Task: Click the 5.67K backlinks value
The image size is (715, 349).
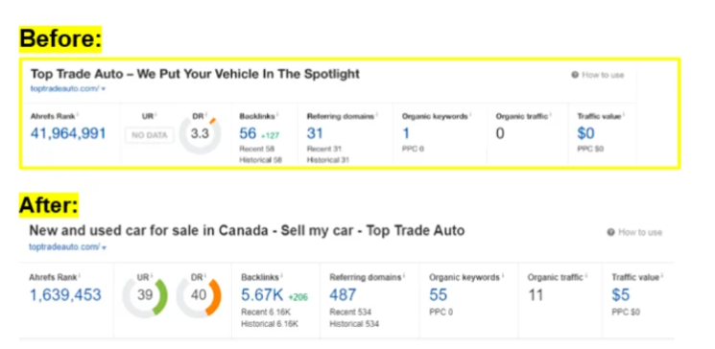Action: (x=262, y=294)
